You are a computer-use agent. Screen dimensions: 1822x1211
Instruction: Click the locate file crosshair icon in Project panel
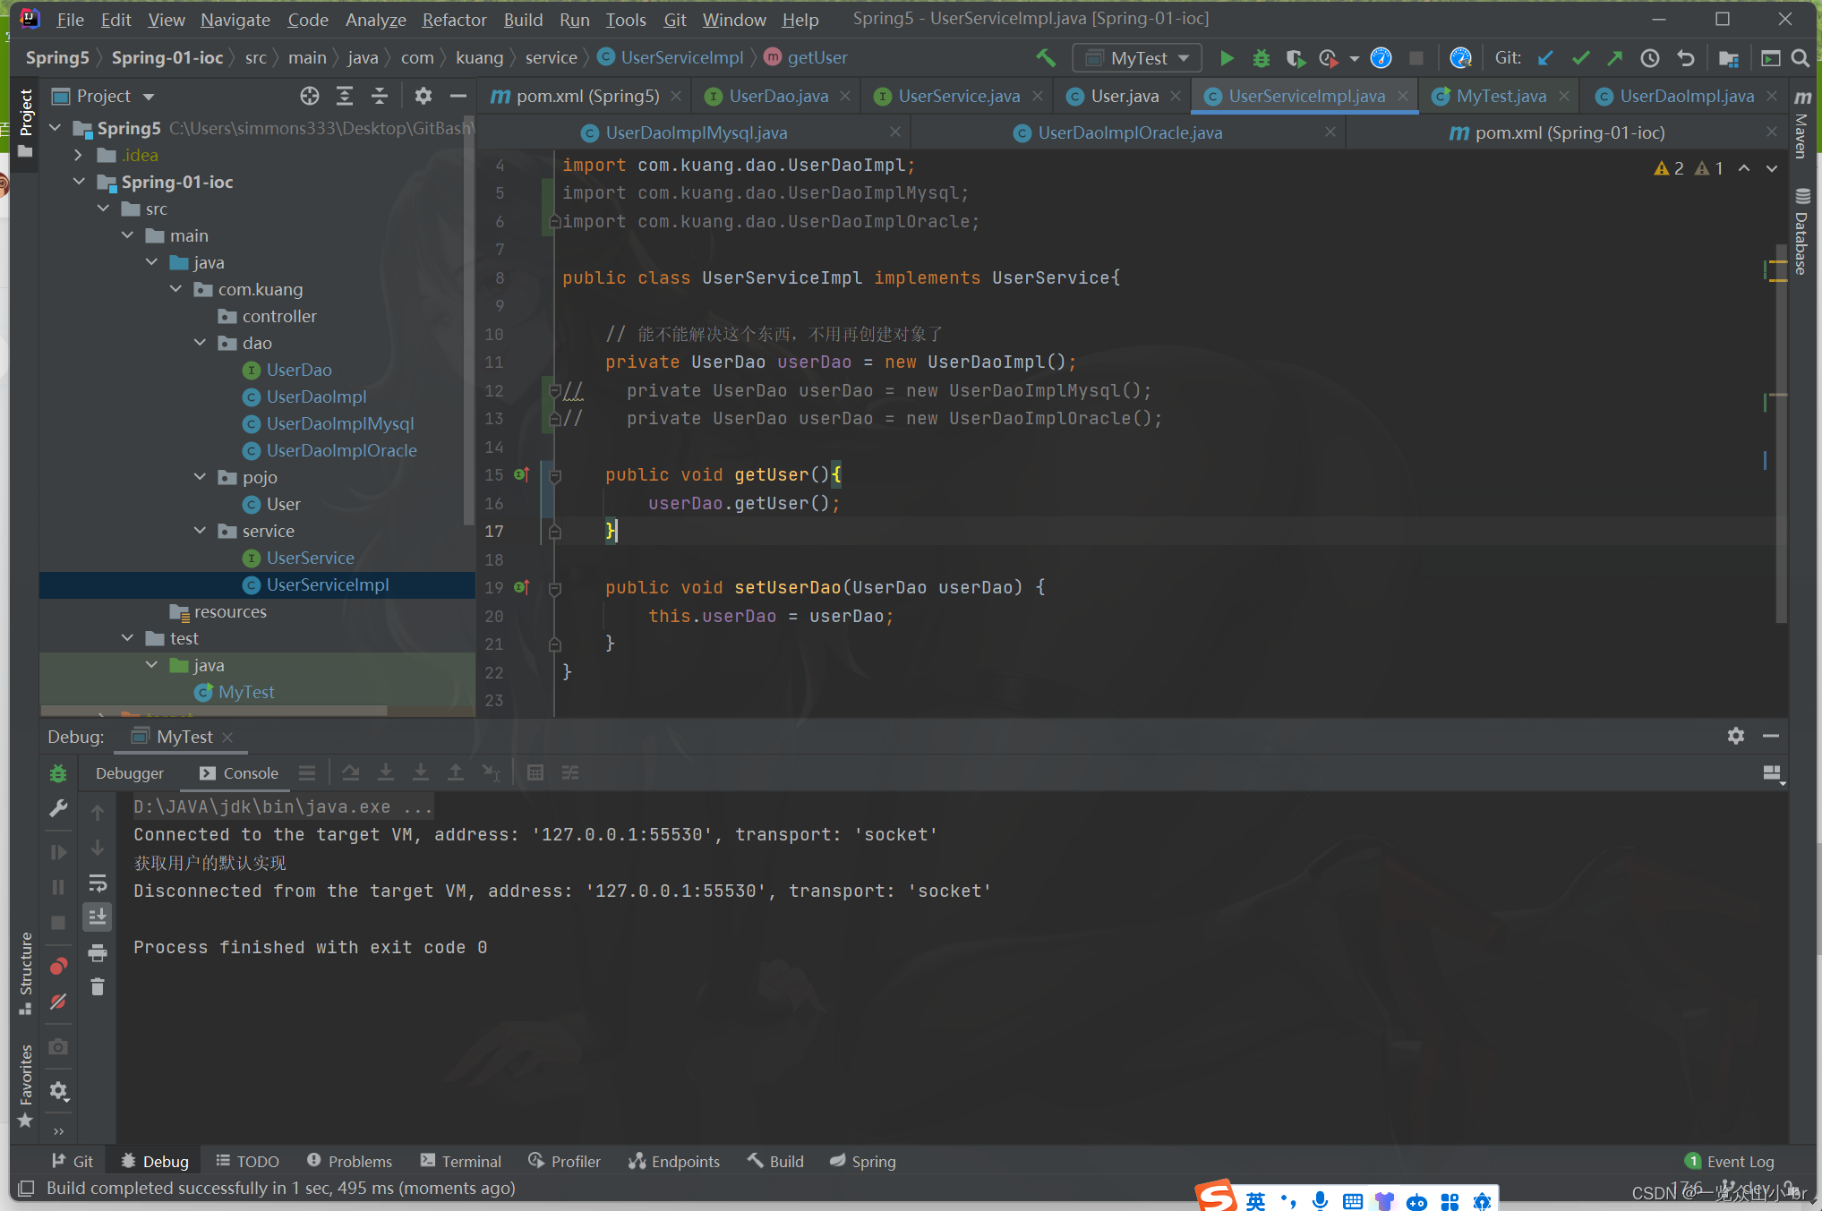[310, 96]
